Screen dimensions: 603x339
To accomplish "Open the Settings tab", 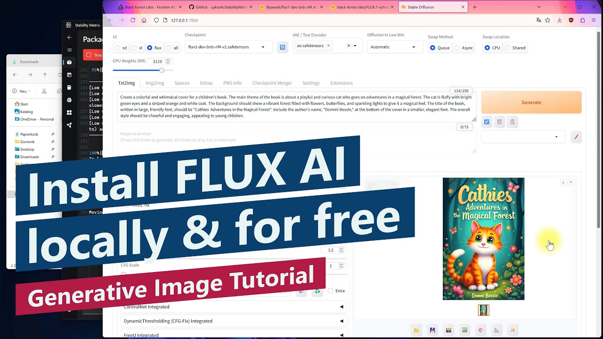I will coord(311,83).
